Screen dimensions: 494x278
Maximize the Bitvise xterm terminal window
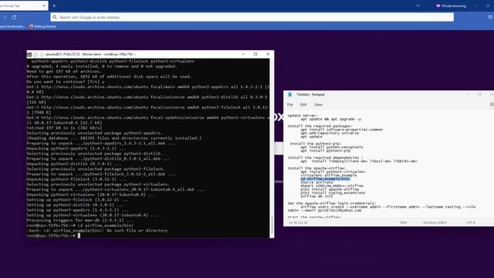(x=255, y=54)
